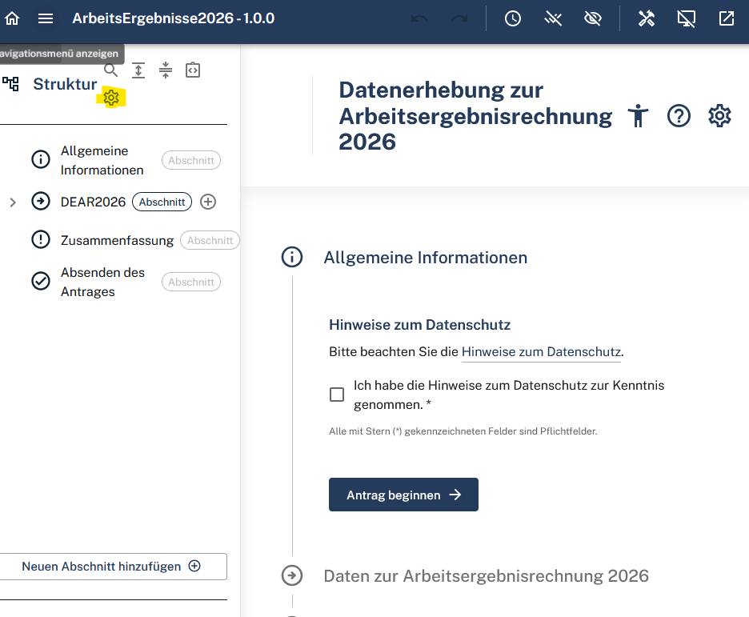
Task: Open help question mark icon
Action: point(679,116)
